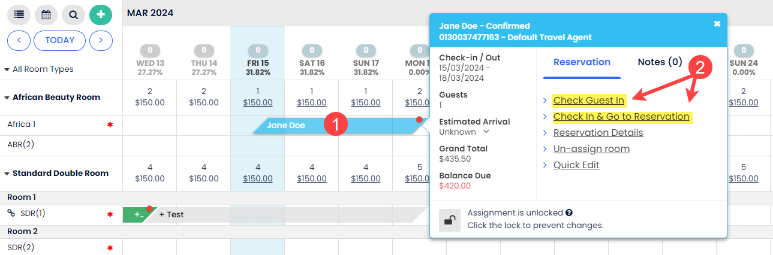Open Estimated Arrival Unknown dropdown
This screenshot has height=255, width=773.
486,132
